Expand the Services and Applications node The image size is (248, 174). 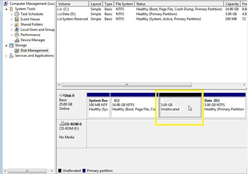tap(6, 56)
